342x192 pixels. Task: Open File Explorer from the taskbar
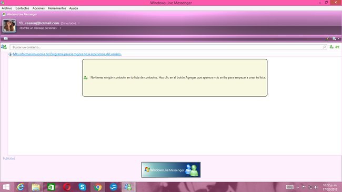pyautogui.click(x=36, y=187)
